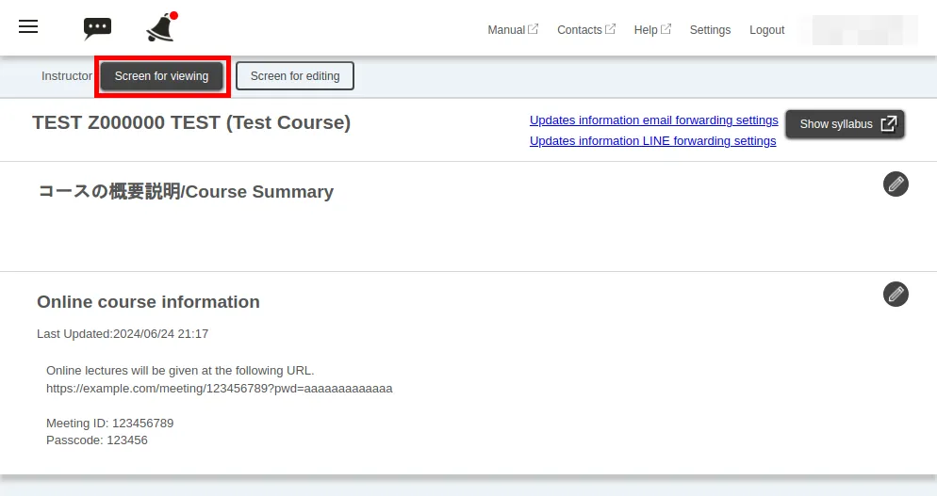Open Updates information email forwarding settings
The image size is (937, 496).
(653, 120)
